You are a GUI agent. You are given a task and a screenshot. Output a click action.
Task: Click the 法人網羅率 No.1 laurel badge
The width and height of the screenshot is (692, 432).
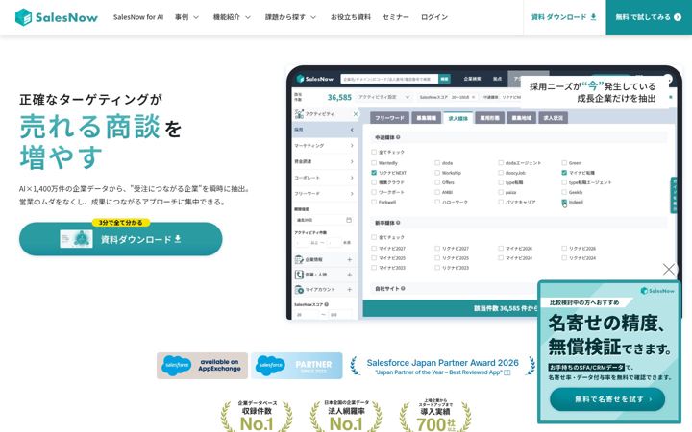[x=346, y=416]
